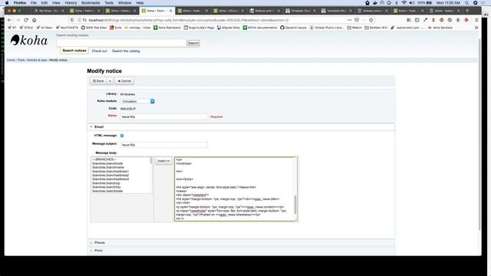Click the Save button

pos(98,81)
